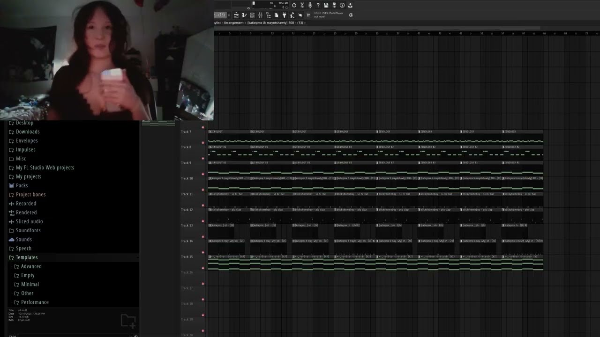Open the pattern selector showing (13)
600x337 pixels.
[x=220, y=15]
